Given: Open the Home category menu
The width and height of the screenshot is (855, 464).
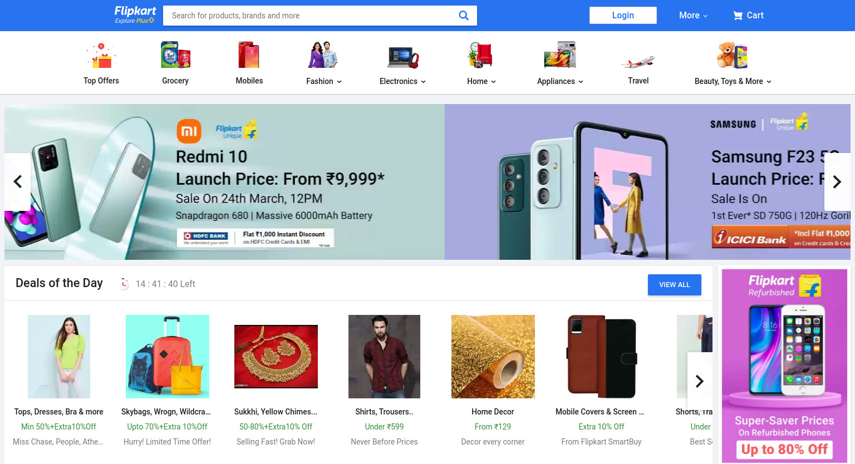Looking at the screenshot, I should coord(481,81).
